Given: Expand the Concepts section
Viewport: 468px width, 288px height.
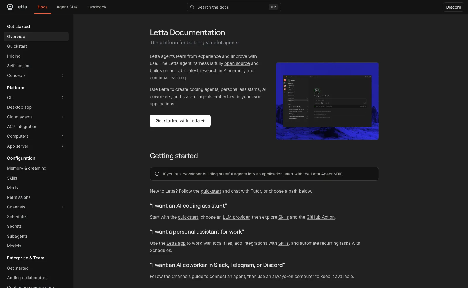Looking at the screenshot, I should click(63, 75).
